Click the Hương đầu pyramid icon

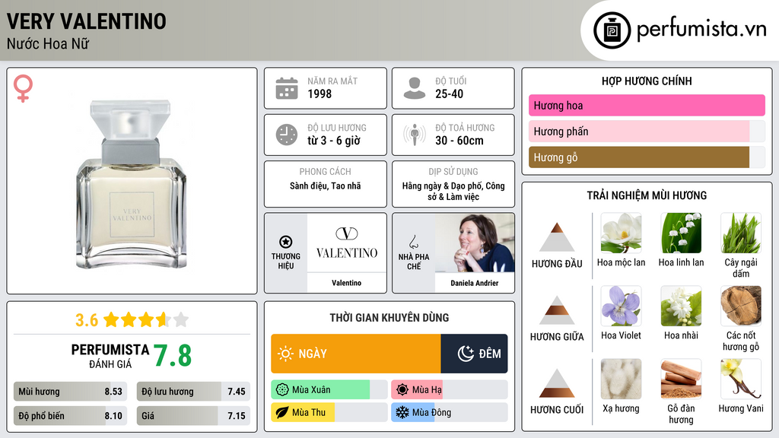click(x=557, y=237)
